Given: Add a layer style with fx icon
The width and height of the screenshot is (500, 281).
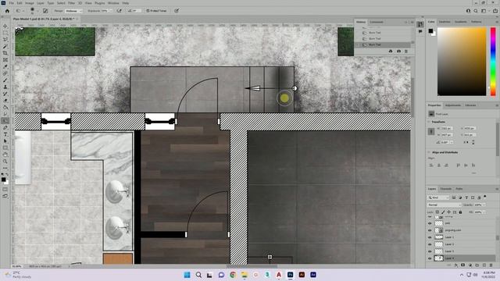Looking at the screenshot, I should [x=456, y=265].
